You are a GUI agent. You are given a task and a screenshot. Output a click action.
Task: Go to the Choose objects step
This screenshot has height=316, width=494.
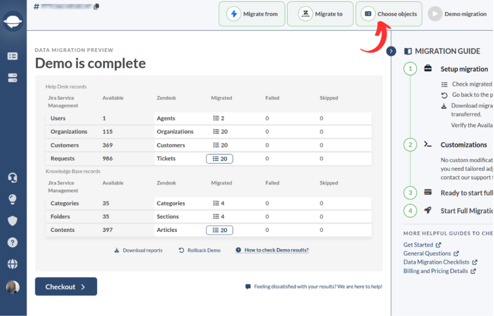coord(389,14)
